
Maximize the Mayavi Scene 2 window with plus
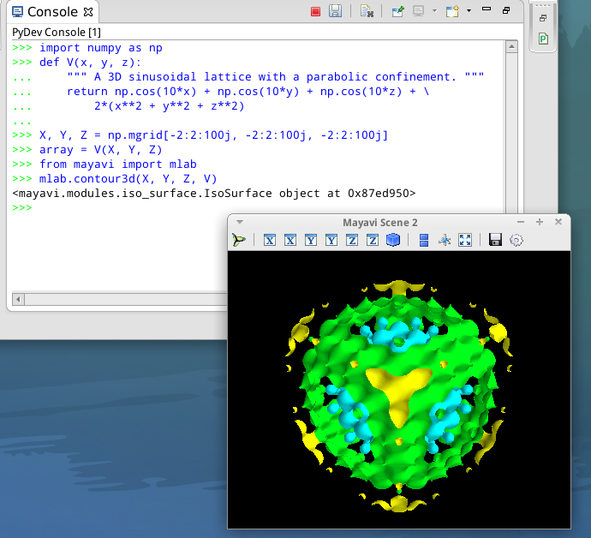[540, 222]
